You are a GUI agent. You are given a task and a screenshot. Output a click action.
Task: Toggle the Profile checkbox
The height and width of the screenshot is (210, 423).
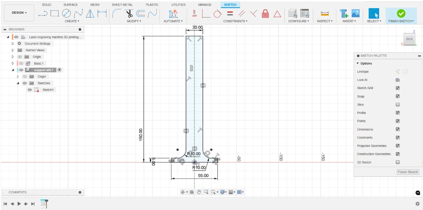(397, 113)
